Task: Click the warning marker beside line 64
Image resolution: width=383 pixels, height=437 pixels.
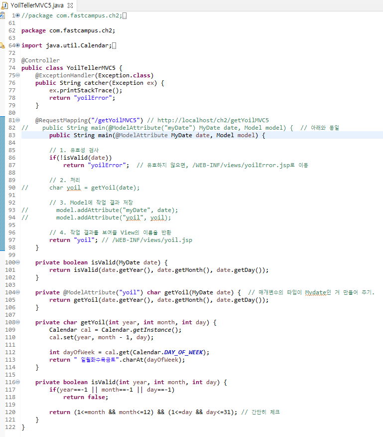Action: click(x=2, y=45)
